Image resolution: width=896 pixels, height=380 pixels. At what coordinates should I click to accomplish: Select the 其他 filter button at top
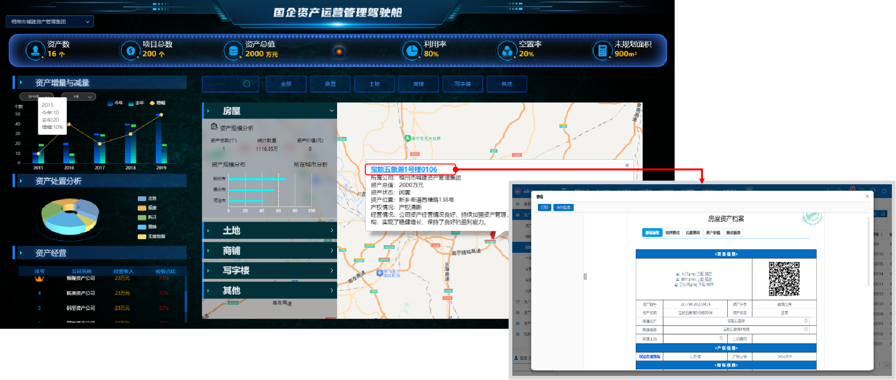click(507, 84)
